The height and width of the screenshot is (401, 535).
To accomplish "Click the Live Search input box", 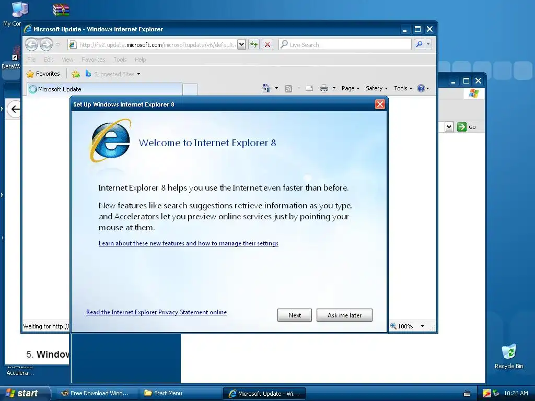I will (345, 45).
